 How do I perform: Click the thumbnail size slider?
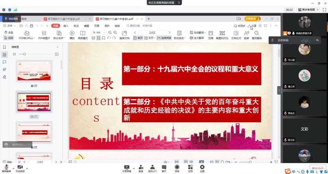click(x=25, y=54)
